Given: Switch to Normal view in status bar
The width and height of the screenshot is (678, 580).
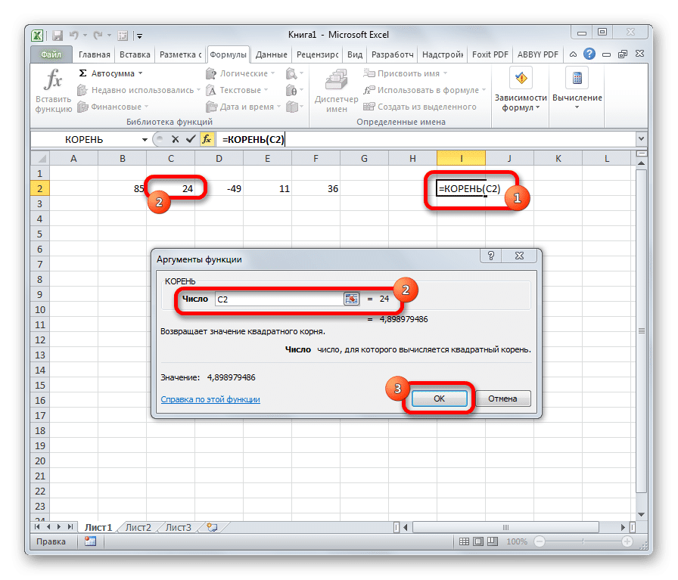Looking at the screenshot, I should tap(464, 541).
